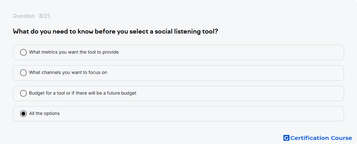Click the question counter 3/25
Viewport: 357px width, 144px height.
tap(44, 16)
